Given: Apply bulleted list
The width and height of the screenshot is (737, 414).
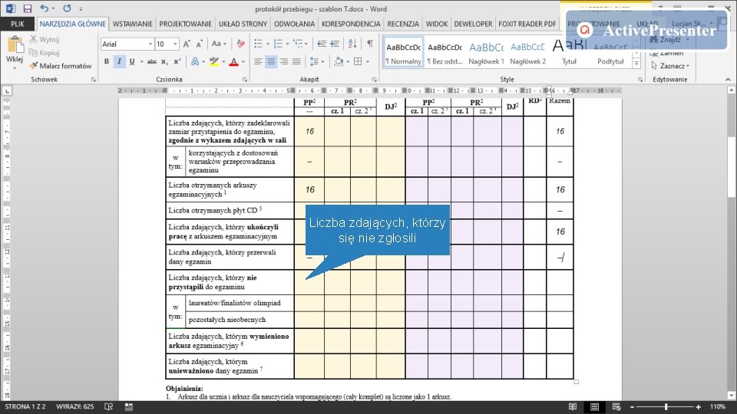Looking at the screenshot, I should pos(258,44).
